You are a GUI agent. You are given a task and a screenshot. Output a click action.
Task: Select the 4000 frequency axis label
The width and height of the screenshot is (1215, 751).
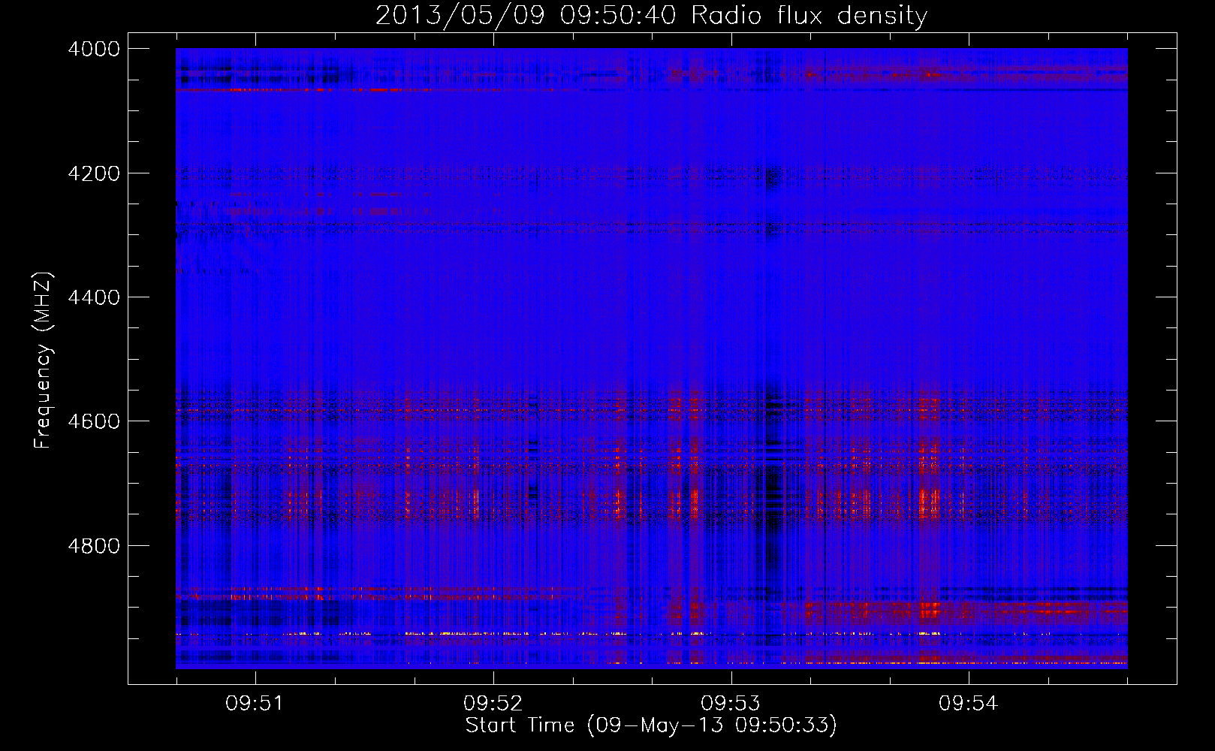pyautogui.click(x=94, y=49)
